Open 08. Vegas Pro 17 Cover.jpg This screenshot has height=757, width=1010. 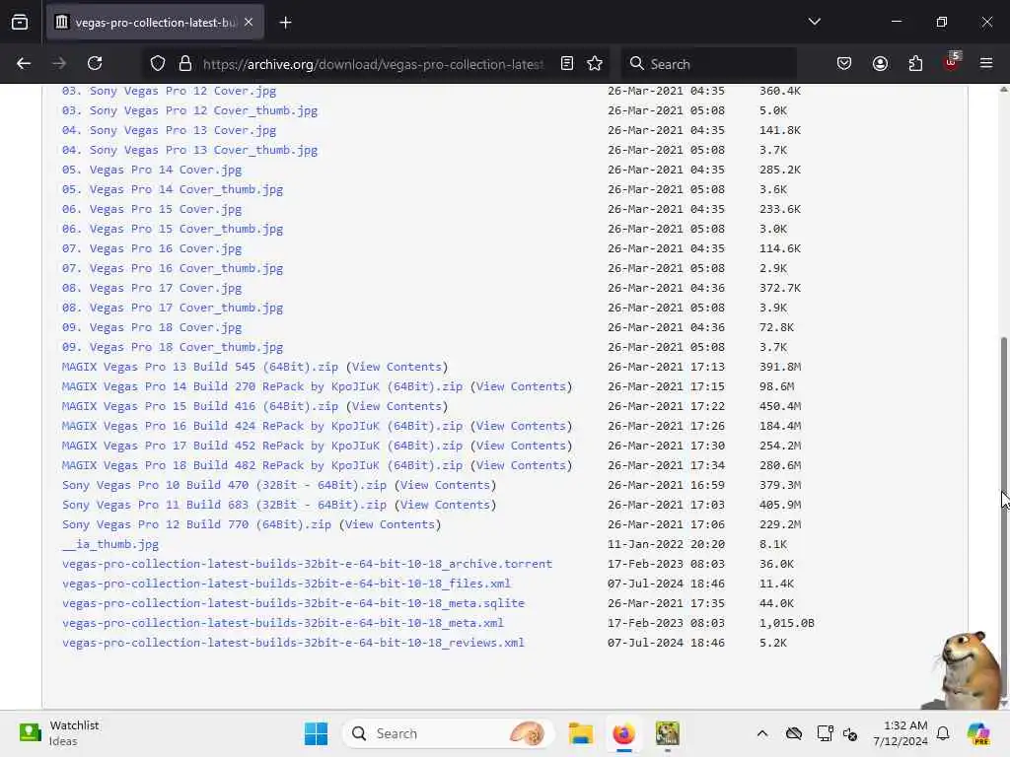(x=151, y=288)
